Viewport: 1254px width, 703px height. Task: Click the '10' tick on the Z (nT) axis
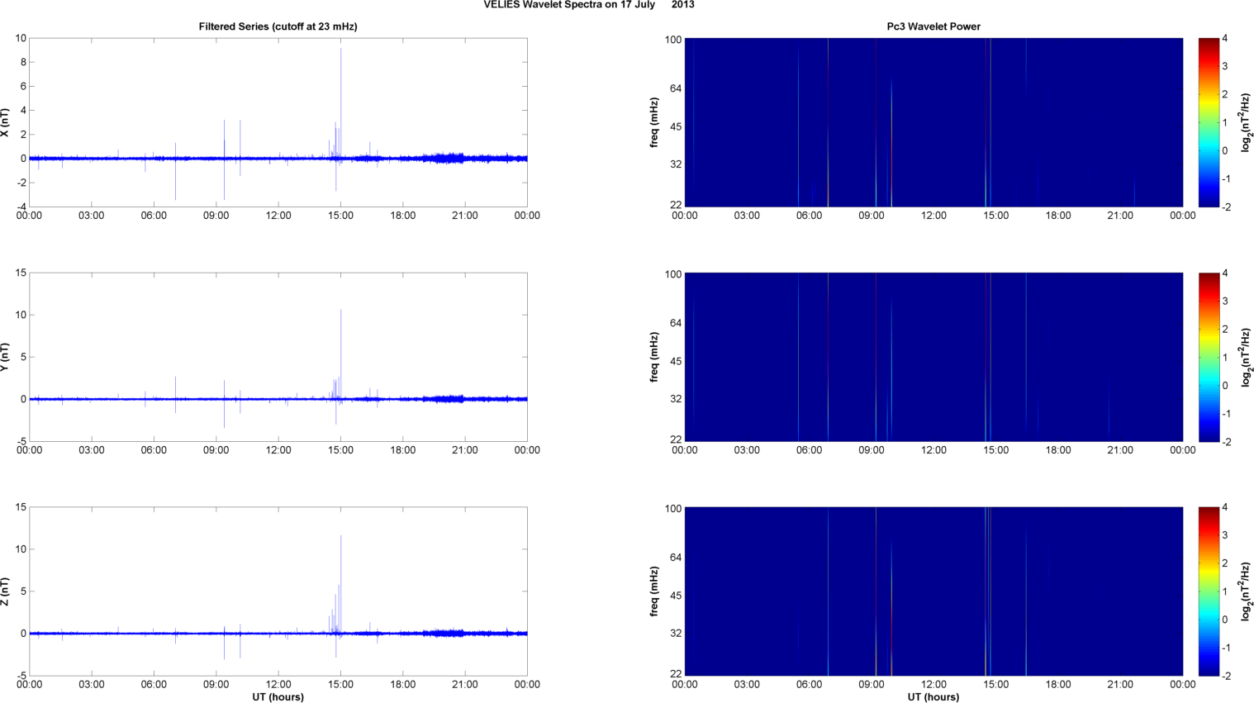point(21,549)
